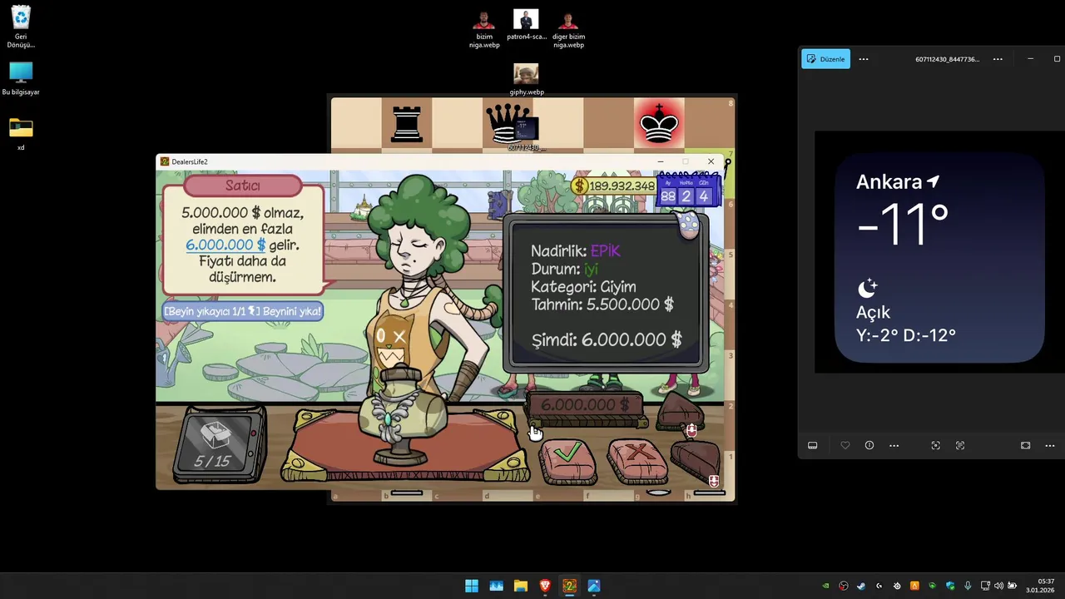The height and width of the screenshot is (599, 1065).
Task: Open the ellipsis menu beside the Photos filename
Action: point(998,59)
